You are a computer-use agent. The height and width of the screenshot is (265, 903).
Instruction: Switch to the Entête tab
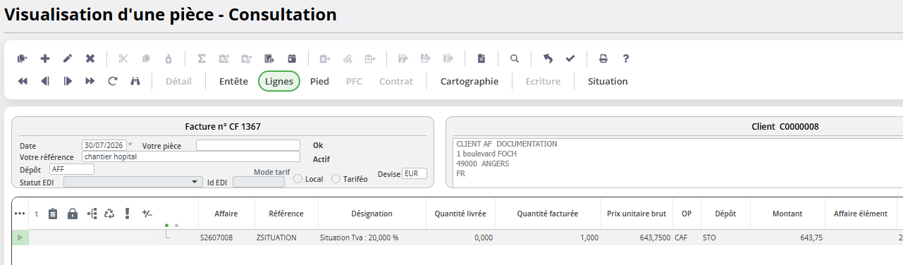tap(233, 81)
